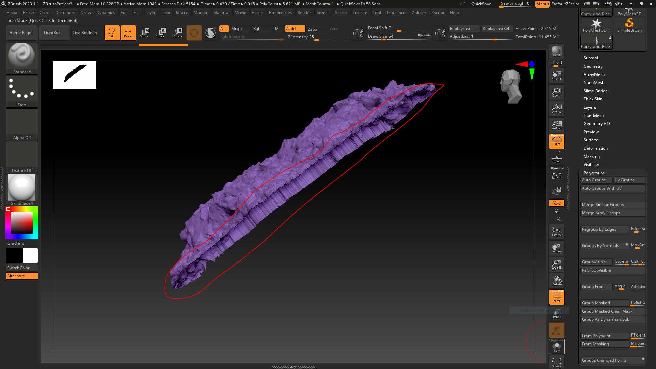Expand the Deformation section
This screenshot has height=369, width=656.
tap(596, 148)
